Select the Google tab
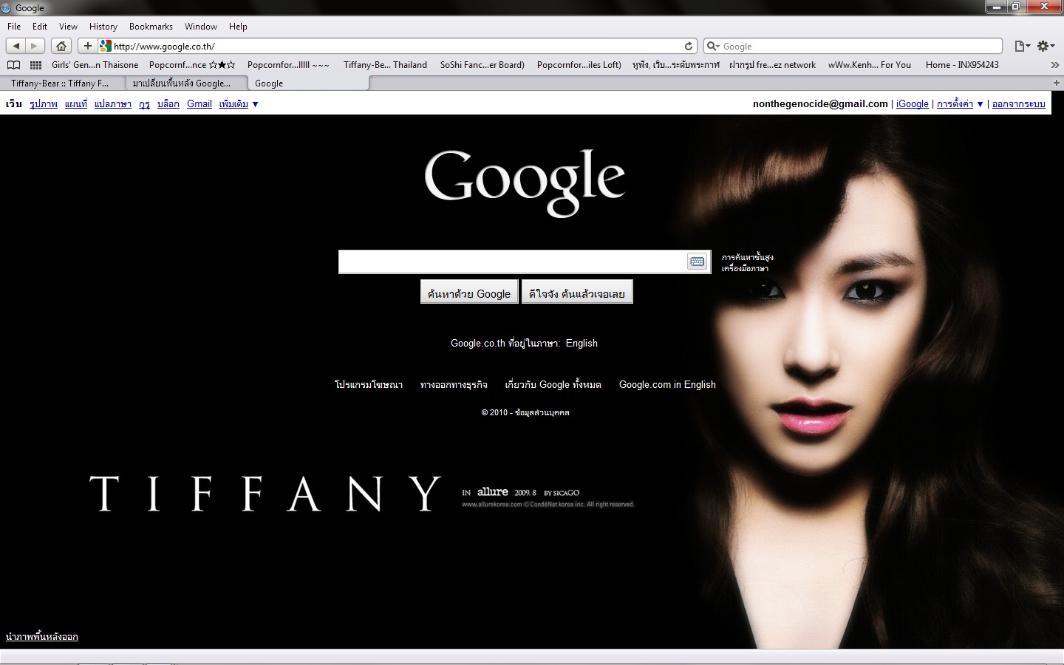 [308, 83]
